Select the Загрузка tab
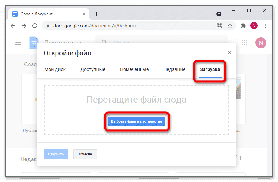Screen dimensions: 278x182 (210, 70)
